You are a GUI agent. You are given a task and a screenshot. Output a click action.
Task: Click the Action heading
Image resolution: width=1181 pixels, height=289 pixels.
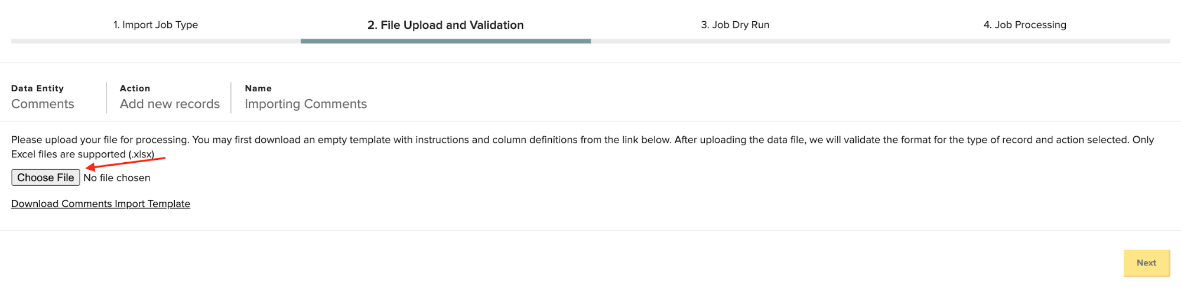pyautogui.click(x=135, y=88)
